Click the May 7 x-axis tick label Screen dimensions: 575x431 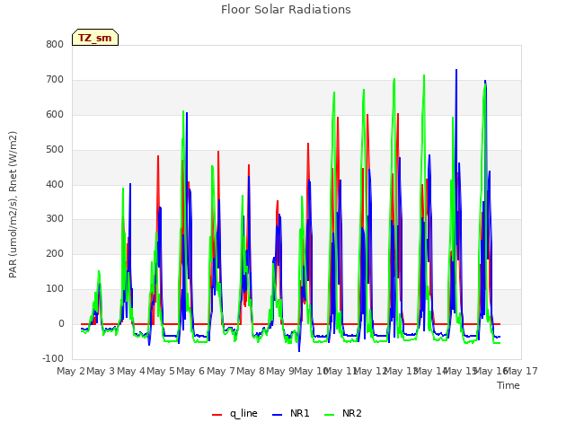coord(221,371)
